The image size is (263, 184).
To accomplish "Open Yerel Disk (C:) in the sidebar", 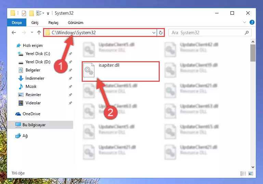I will point(38,54).
